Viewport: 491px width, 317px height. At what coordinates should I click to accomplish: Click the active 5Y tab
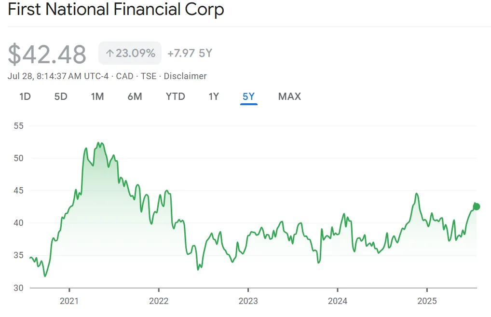[x=248, y=96]
